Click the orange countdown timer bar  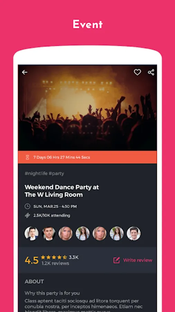tap(87, 157)
